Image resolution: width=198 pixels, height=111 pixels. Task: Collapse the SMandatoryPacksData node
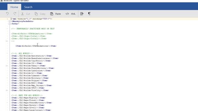10,21
